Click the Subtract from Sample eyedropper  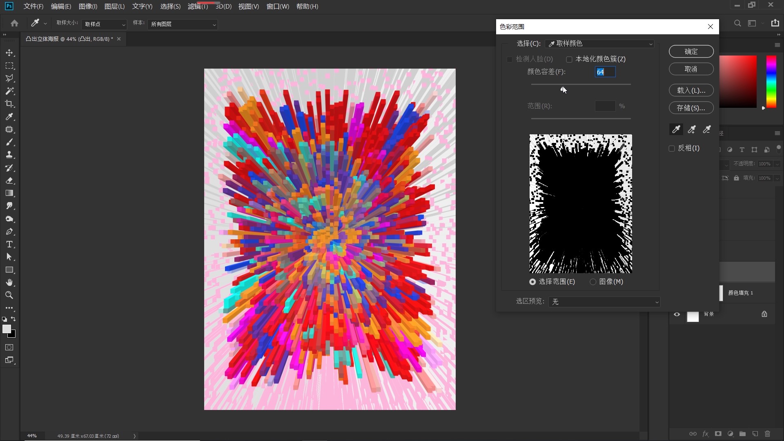pyautogui.click(x=707, y=129)
